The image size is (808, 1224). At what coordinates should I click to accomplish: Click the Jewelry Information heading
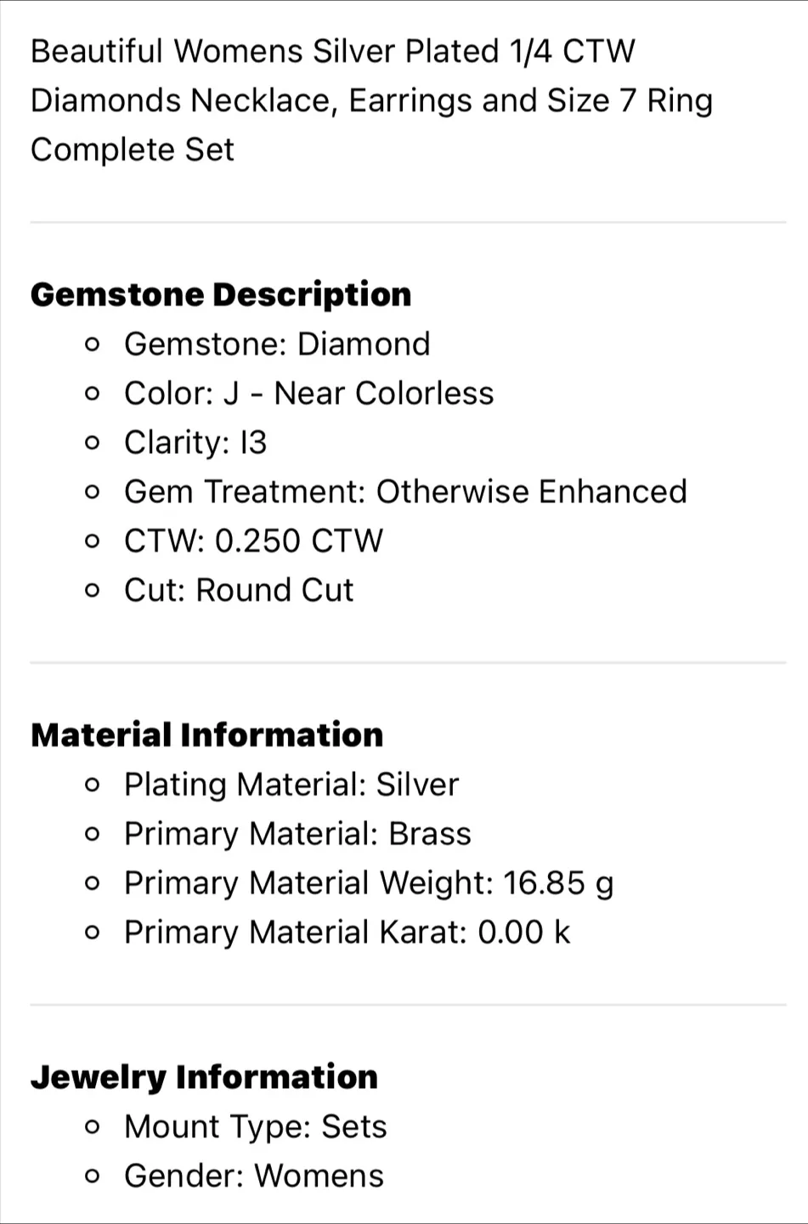point(204,1077)
